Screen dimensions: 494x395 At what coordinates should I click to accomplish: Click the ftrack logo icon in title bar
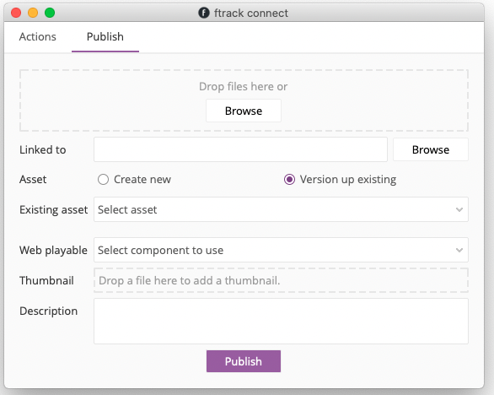(x=204, y=13)
